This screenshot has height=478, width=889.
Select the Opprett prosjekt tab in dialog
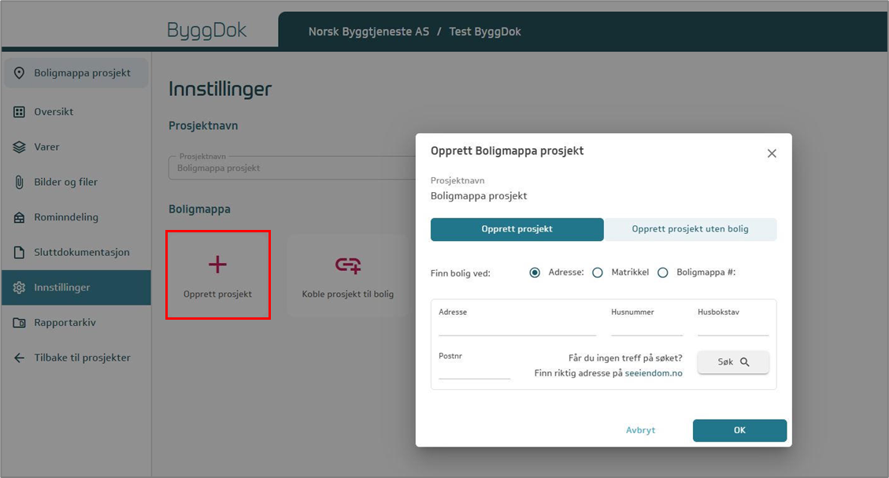pos(517,229)
